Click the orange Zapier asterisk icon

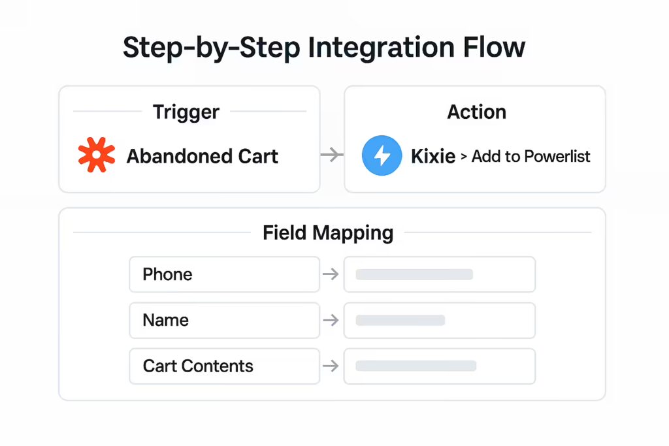(97, 155)
